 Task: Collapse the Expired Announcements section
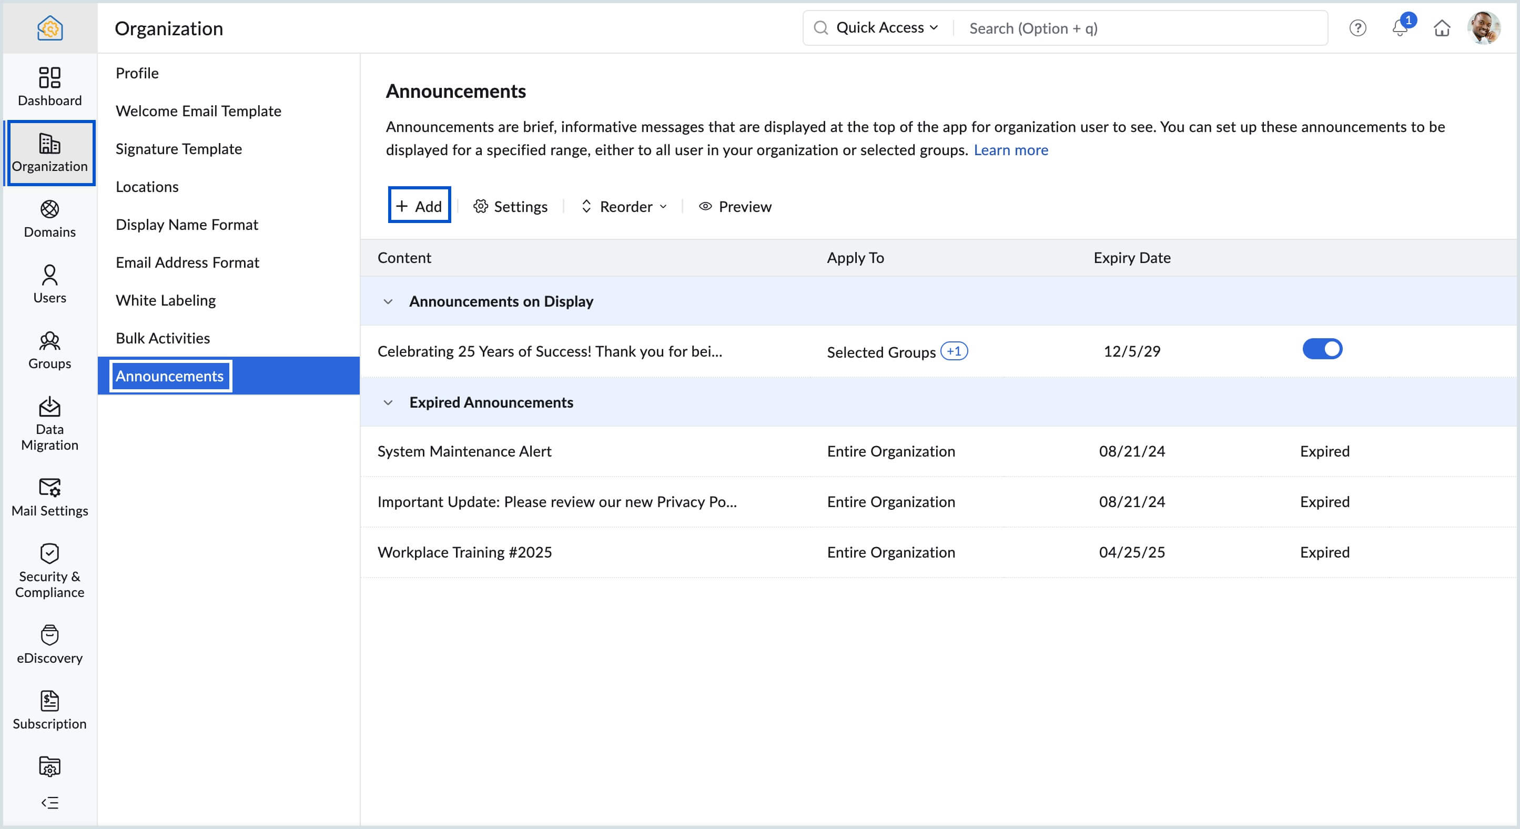click(388, 402)
